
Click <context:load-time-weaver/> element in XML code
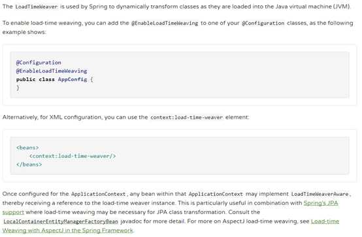click(x=73, y=156)
